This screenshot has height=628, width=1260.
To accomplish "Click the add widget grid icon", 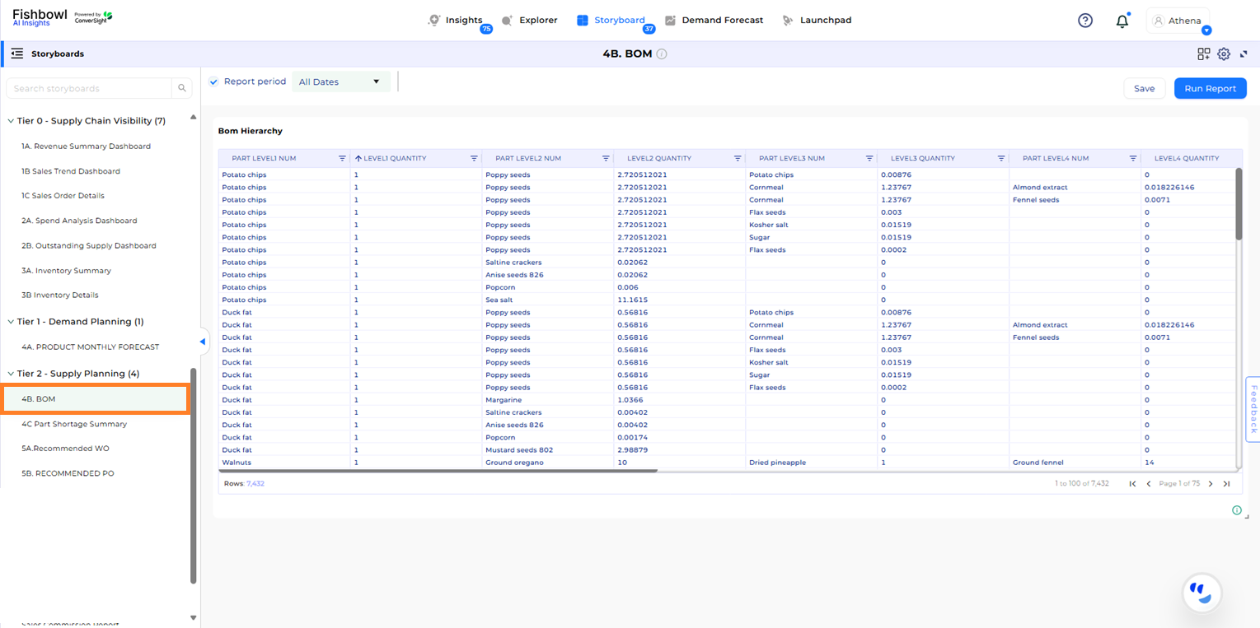I will point(1203,54).
